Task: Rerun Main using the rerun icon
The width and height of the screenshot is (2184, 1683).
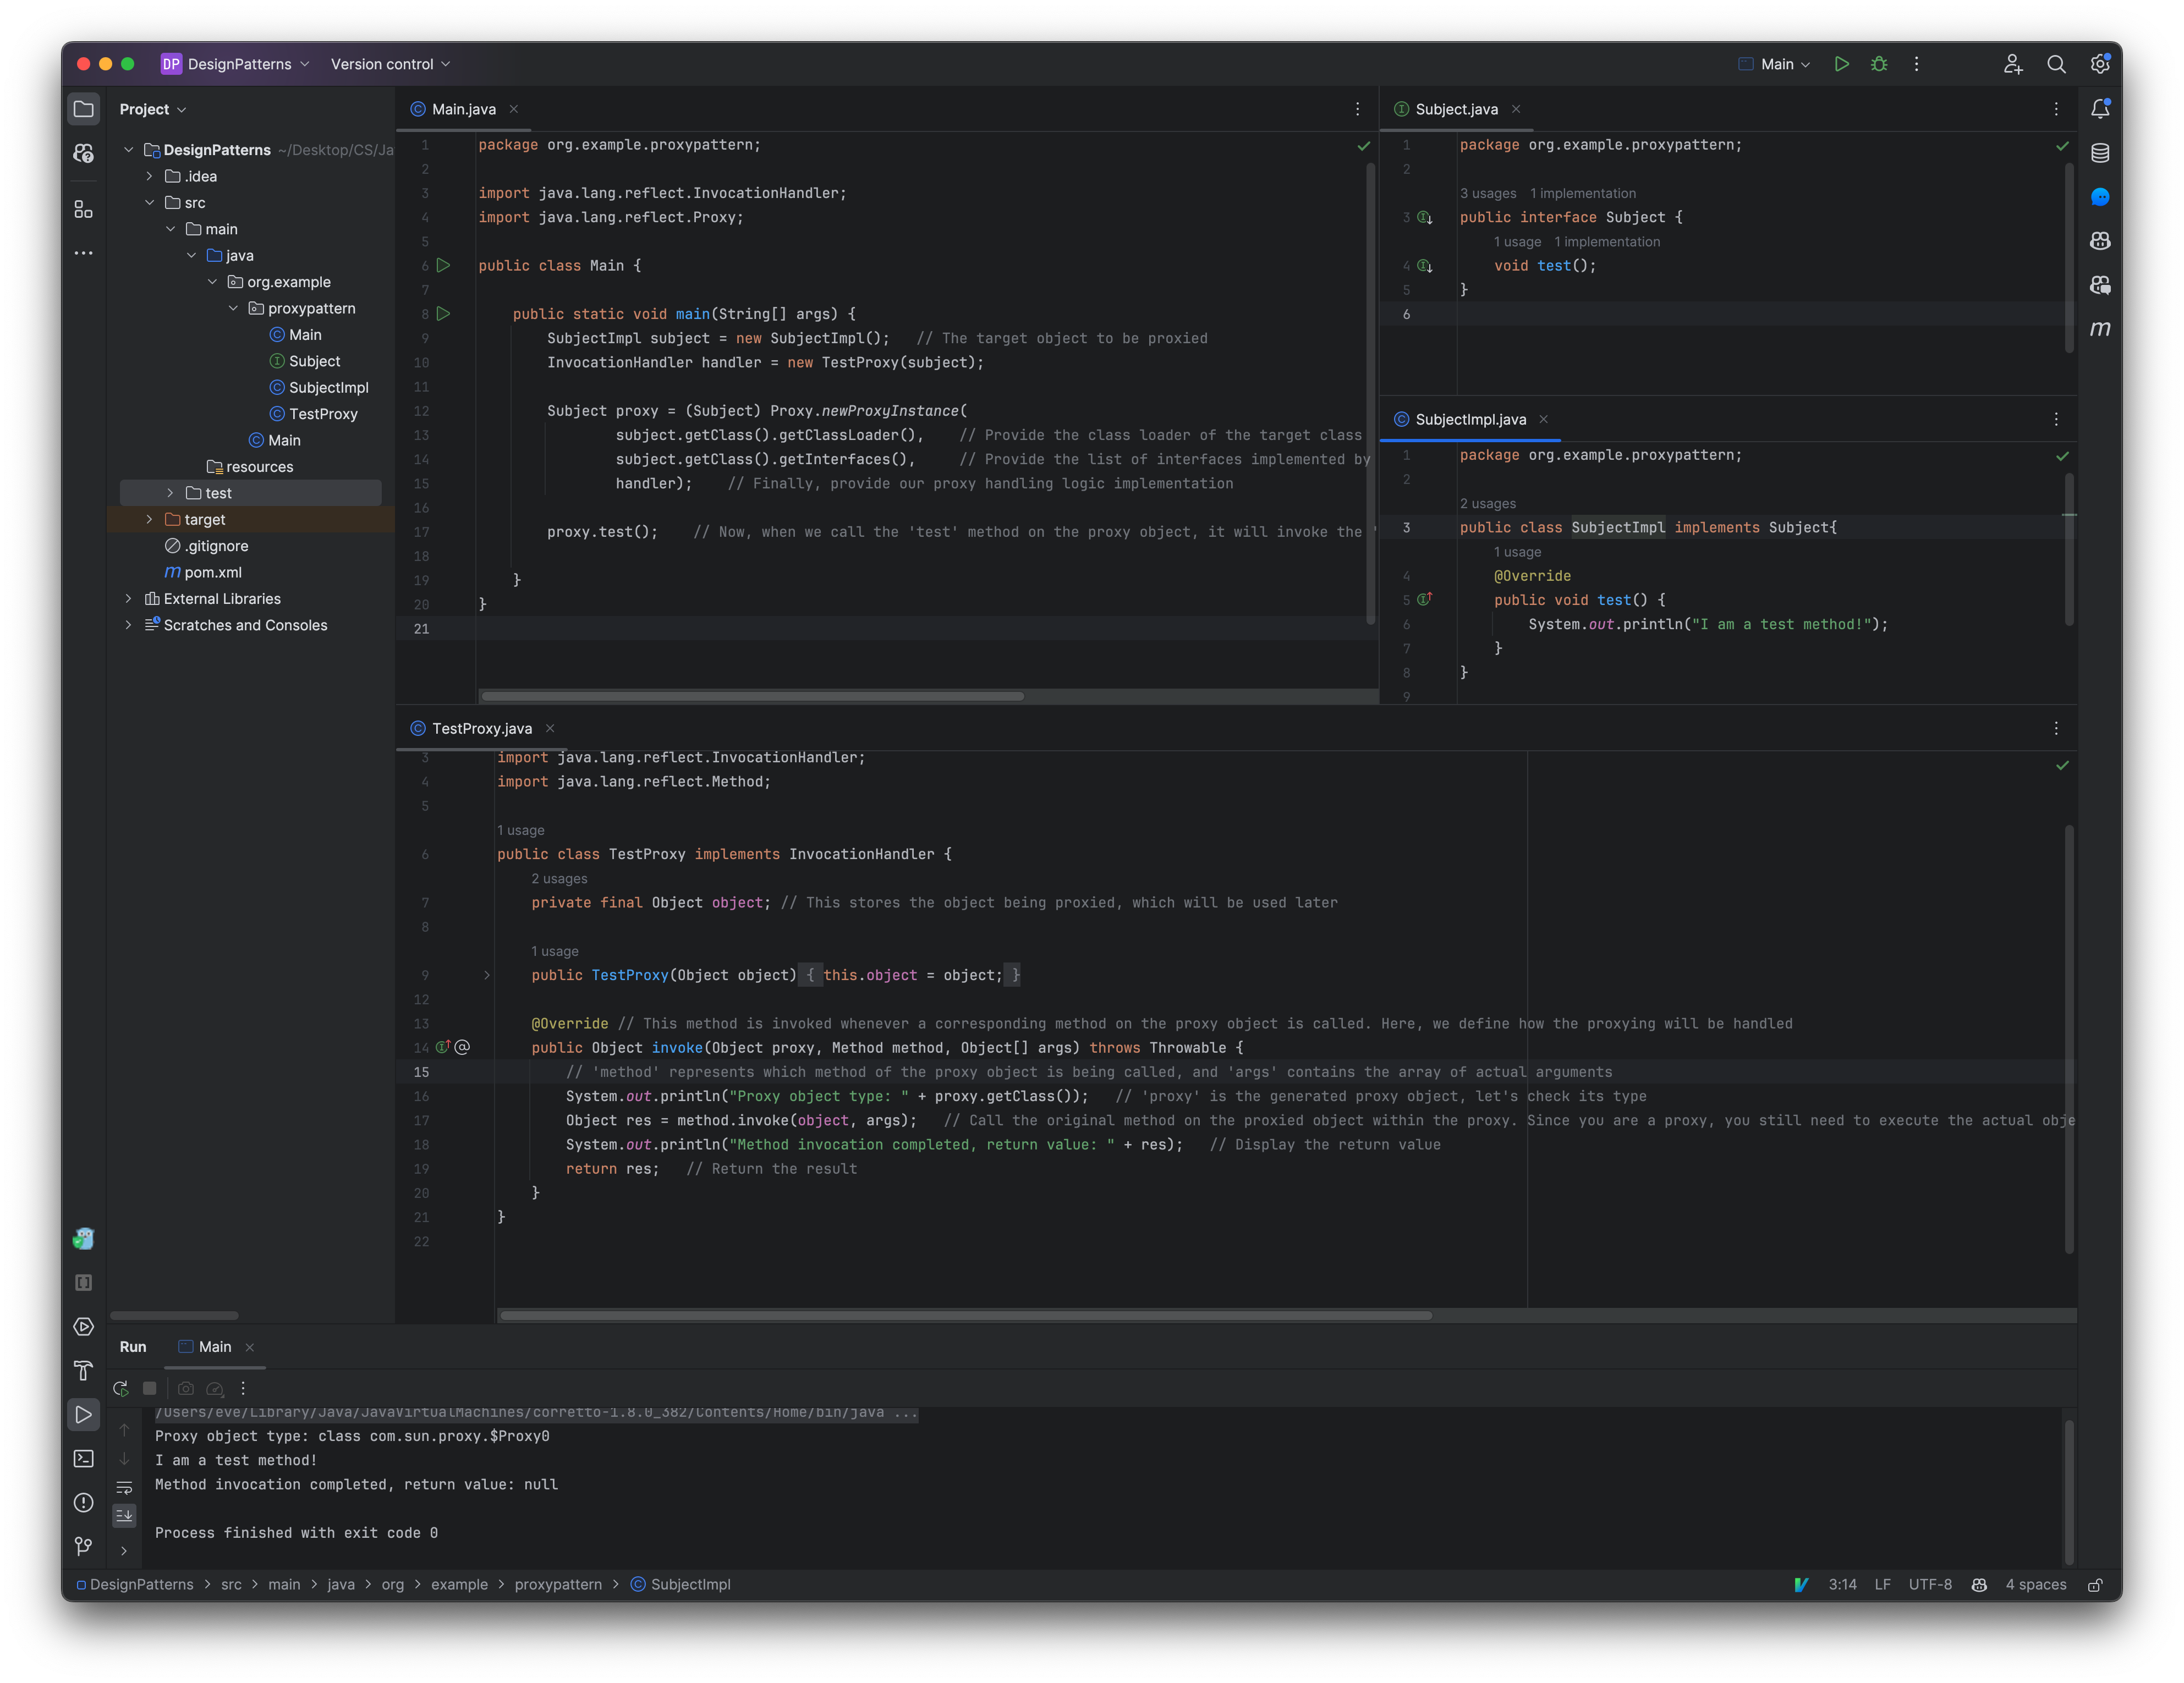Action: click(121, 1388)
